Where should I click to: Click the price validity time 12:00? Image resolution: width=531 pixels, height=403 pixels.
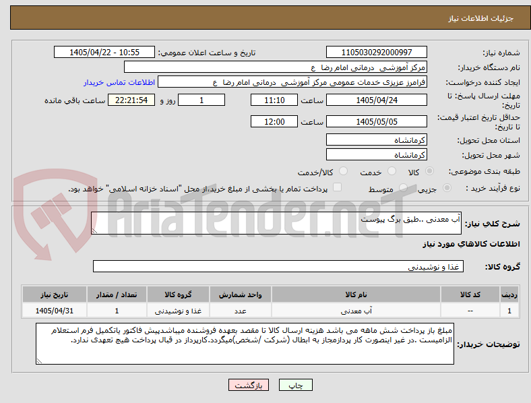coord(274,121)
